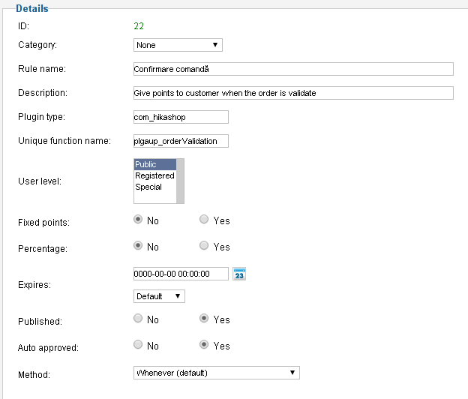
Task: Open the Expires calendar date picker
Action: point(239,274)
